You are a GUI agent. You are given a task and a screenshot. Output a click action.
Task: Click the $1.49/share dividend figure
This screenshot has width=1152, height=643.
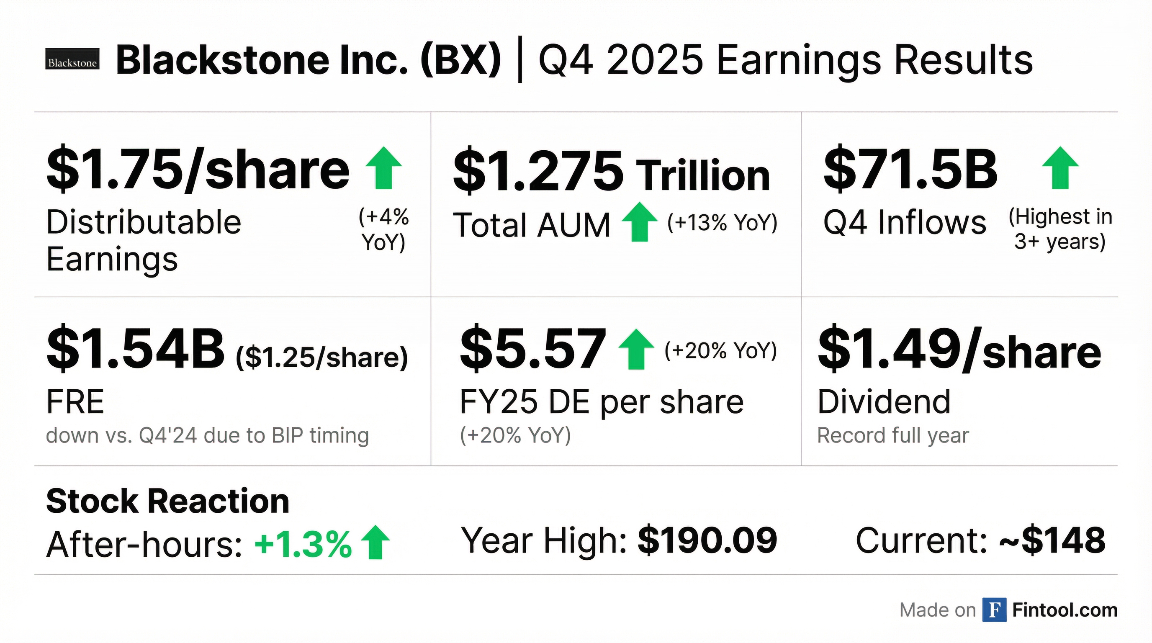click(x=959, y=349)
